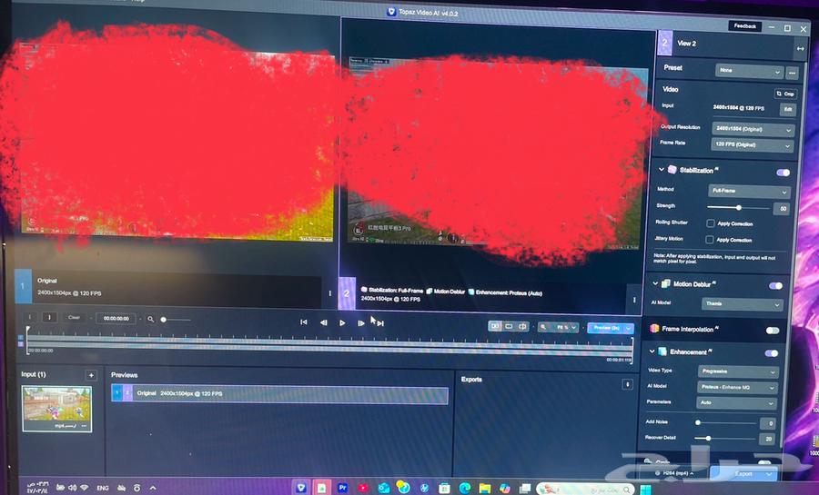Enable the Frame Interpolation toggle

(773, 331)
